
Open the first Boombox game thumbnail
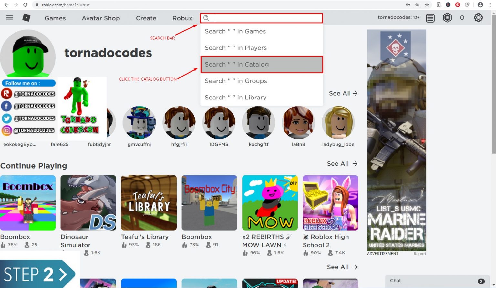click(x=28, y=203)
